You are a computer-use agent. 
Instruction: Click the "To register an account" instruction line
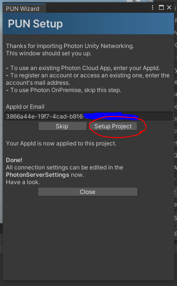click(88, 79)
